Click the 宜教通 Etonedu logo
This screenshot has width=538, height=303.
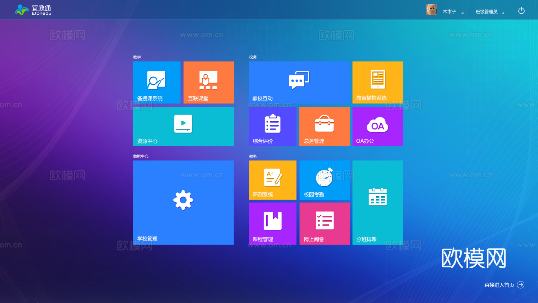click(33, 10)
